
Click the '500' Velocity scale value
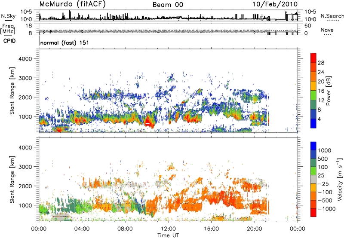click(x=324, y=159)
